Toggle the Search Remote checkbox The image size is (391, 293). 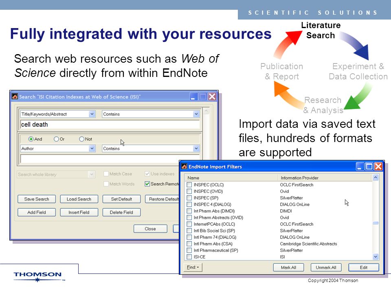147,184
